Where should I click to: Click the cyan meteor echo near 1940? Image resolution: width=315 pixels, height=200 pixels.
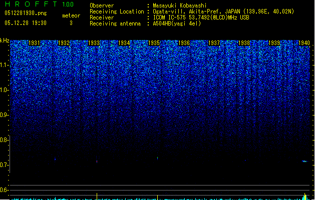click(x=304, y=161)
